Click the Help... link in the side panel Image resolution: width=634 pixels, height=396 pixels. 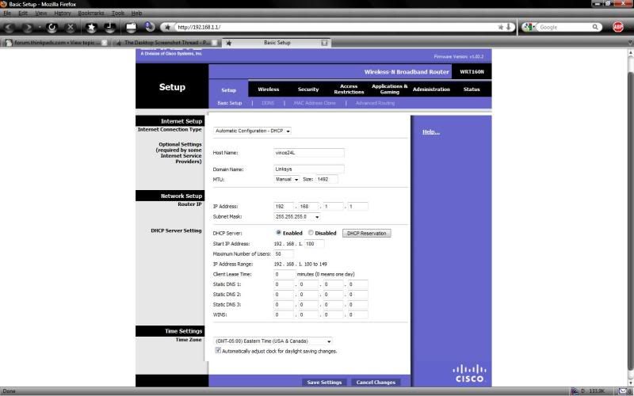(x=431, y=131)
